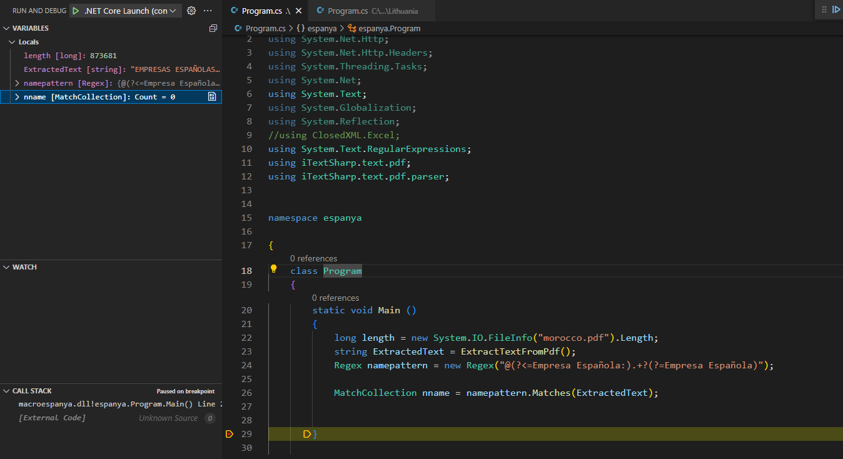This screenshot has height=459, width=843.
Task: Click namespace espanya declaration
Action: 315,218
